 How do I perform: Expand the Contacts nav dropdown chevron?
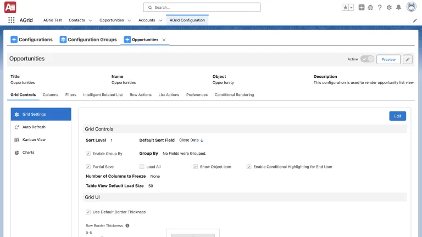[x=91, y=20]
